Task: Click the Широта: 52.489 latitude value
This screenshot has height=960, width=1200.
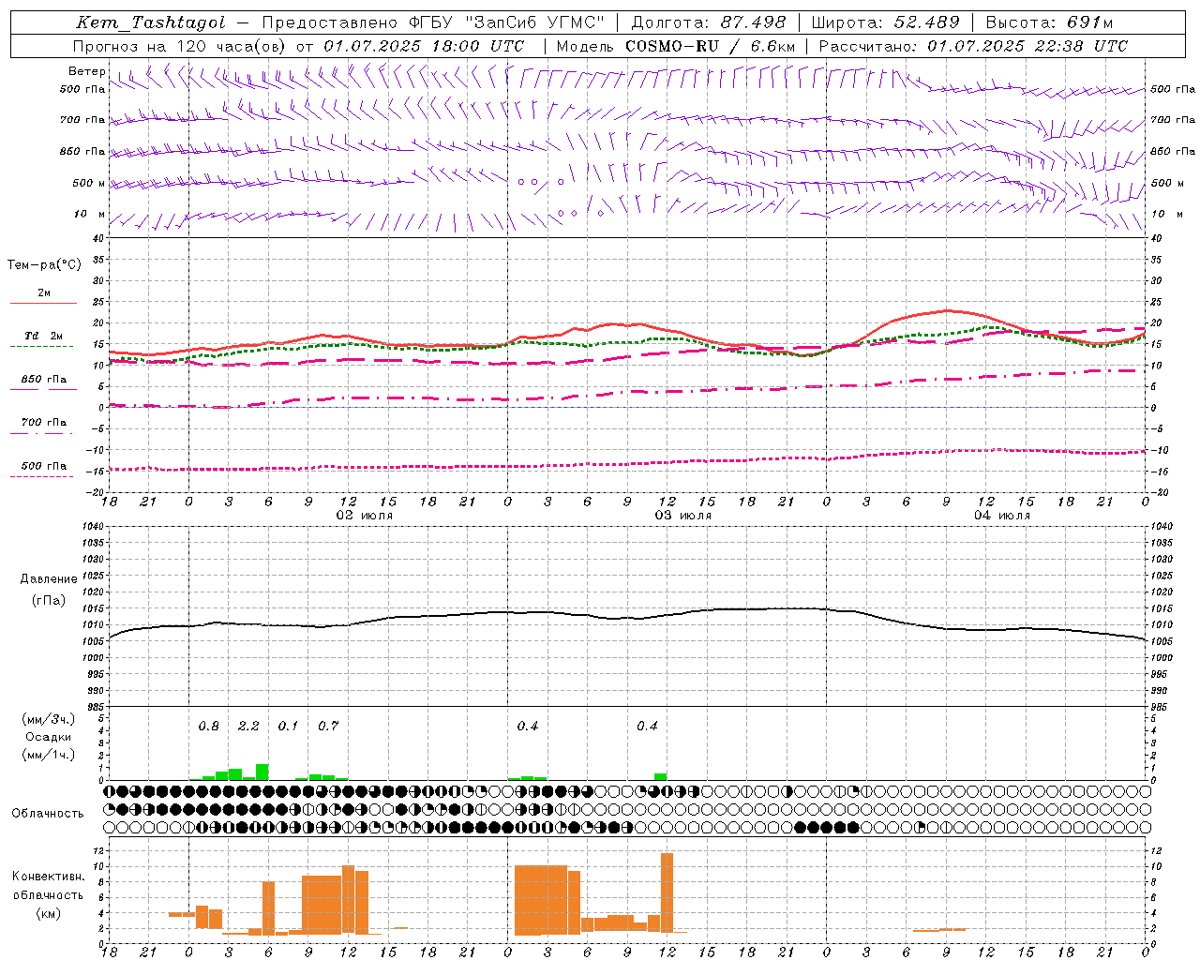Action: (886, 22)
